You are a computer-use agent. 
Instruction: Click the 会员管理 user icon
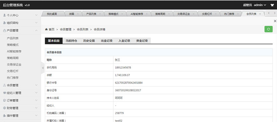coord(4,85)
